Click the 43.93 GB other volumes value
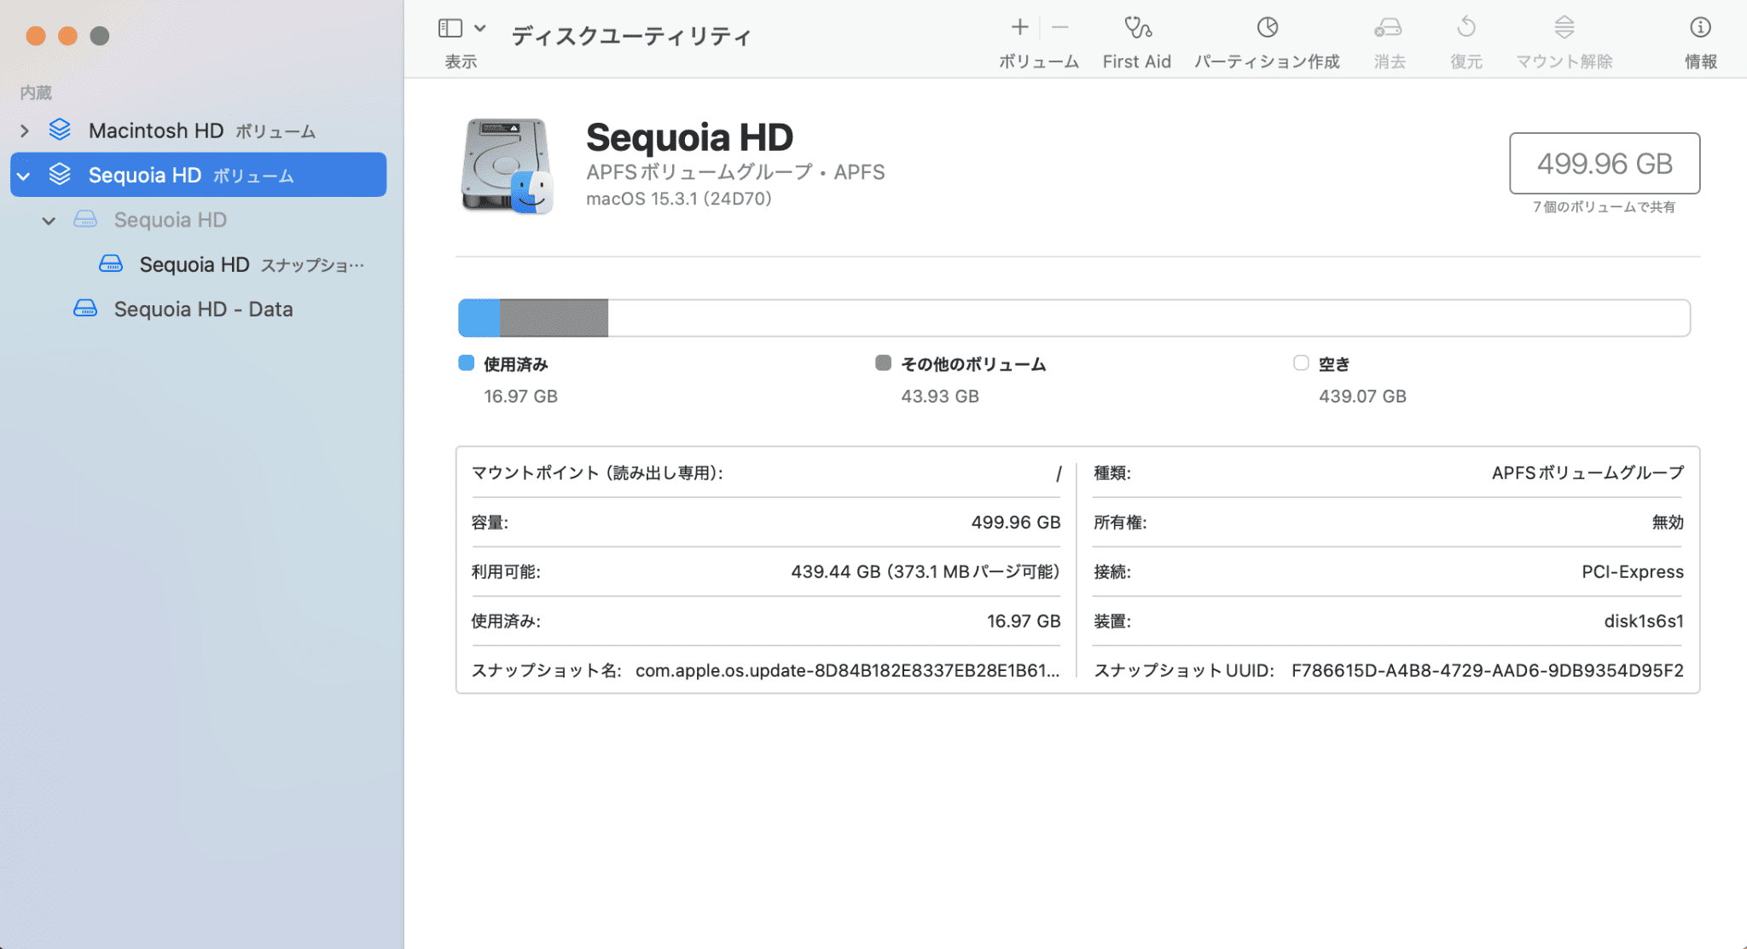Screen dimensions: 1747x949 [x=940, y=396]
